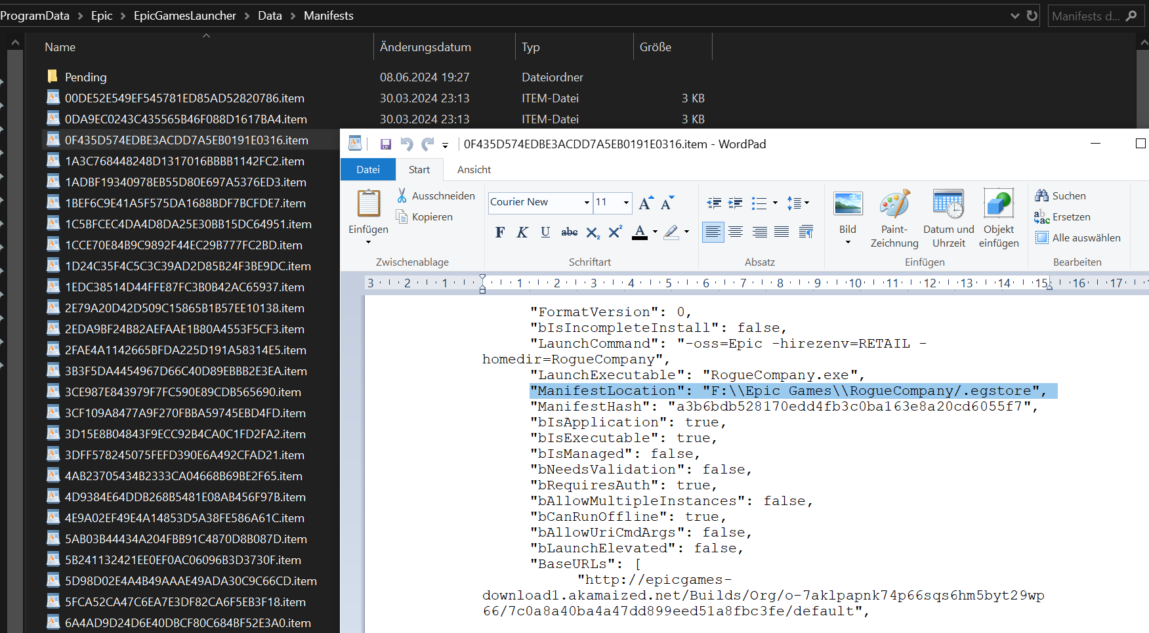The height and width of the screenshot is (633, 1149).
Task: Increase the paragraph indent
Action: pos(736,203)
